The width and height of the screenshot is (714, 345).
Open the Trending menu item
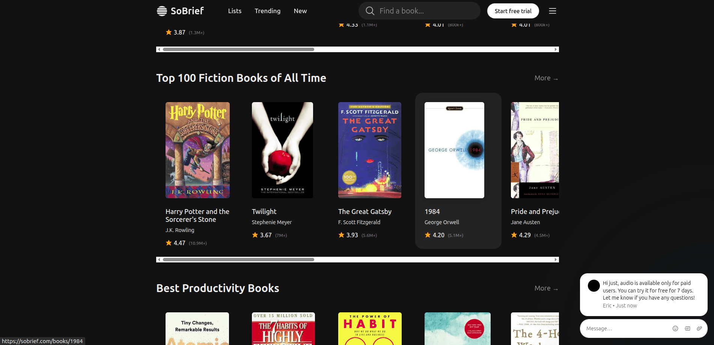click(268, 11)
